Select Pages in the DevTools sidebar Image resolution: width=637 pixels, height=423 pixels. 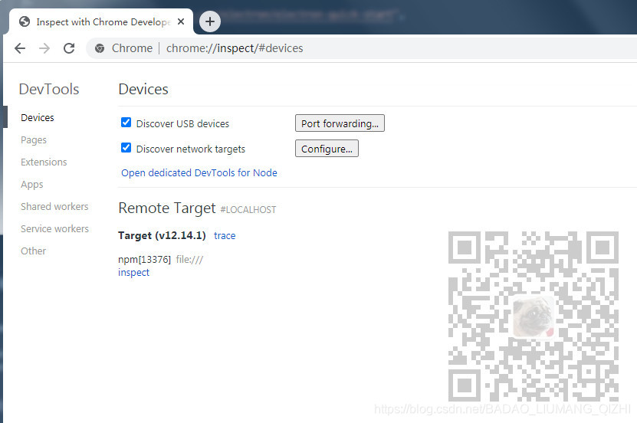point(34,140)
